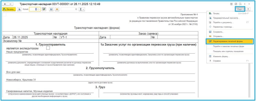
Task: Choose Перейти к документу menu item
Action: click(x=230, y=22)
